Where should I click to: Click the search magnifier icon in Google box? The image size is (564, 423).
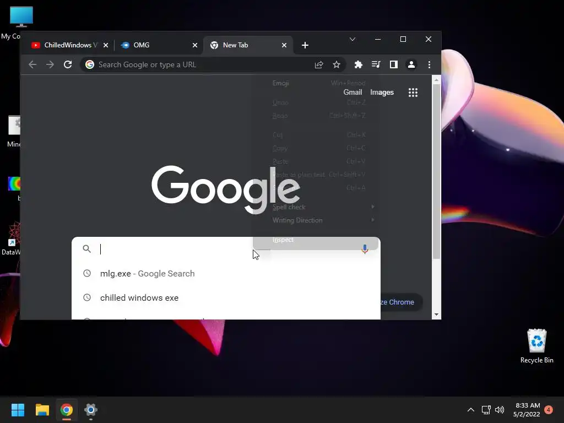click(x=86, y=248)
